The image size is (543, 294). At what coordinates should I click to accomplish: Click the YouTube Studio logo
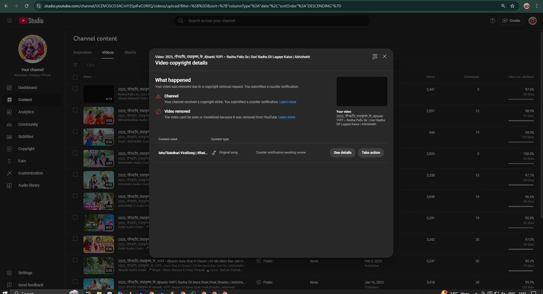(x=31, y=21)
